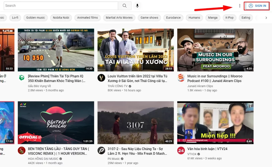Go to Pii Music channel name
The height and width of the screenshot is (167, 272).
tap(114, 159)
